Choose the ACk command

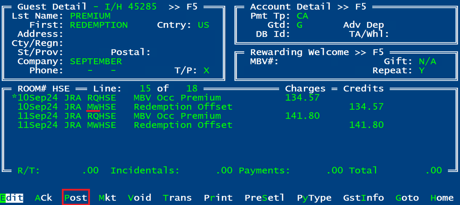43,198
